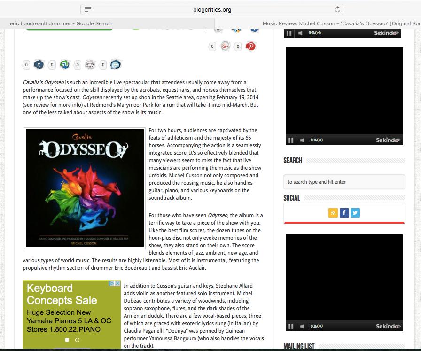The height and width of the screenshot is (351, 421).
Task: Open the RSS feed icon under Social
Action: pyautogui.click(x=333, y=213)
